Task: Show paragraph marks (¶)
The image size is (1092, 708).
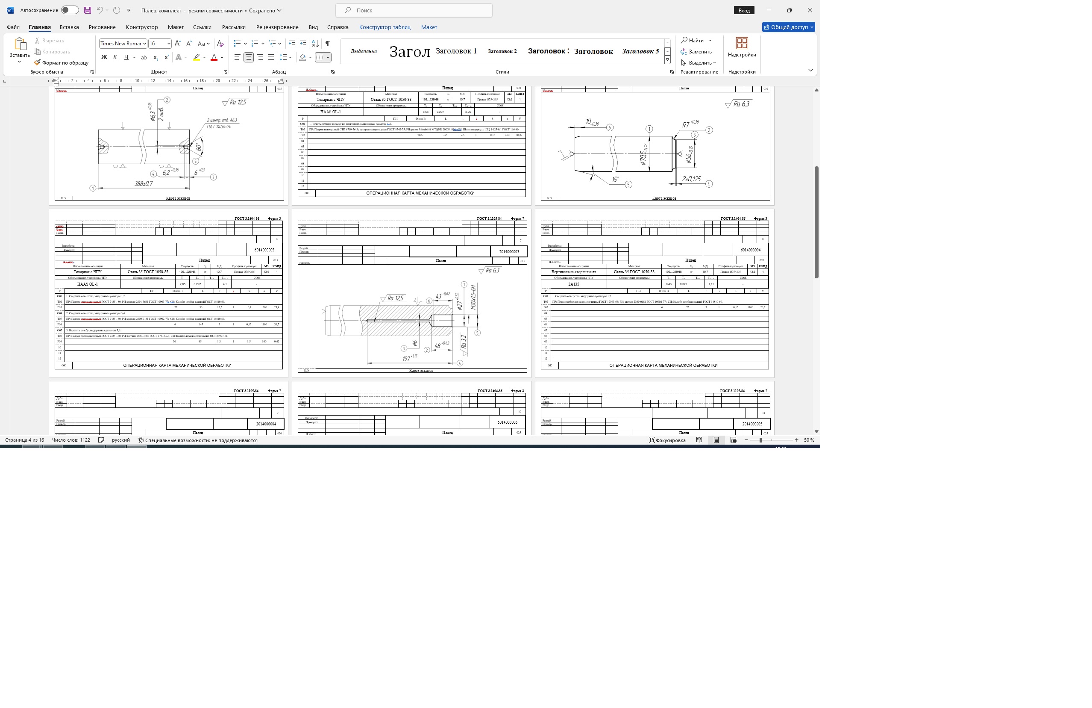Action: [x=328, y=44]
